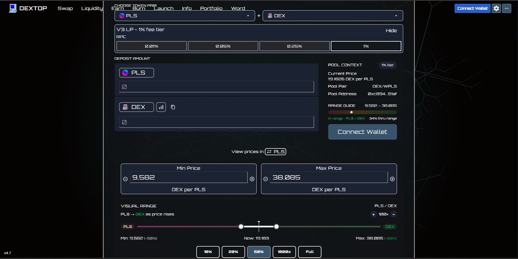Open the Info page

click(x=187, y=8)
